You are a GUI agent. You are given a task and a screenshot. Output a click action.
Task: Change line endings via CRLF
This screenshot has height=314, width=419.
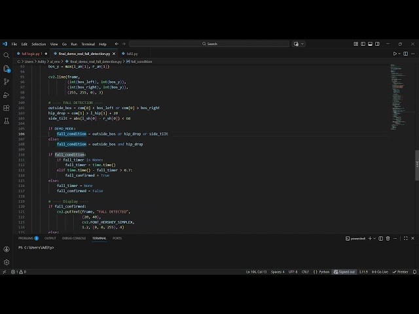point(305,272)
